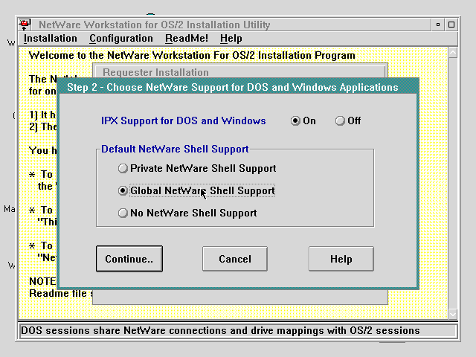Open the Configuration menu
This screenshot has width=476, height=357.
(x=121, y=39)
